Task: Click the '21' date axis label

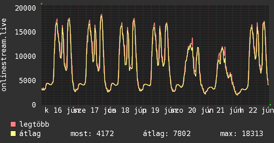Action: coord(220,110)
